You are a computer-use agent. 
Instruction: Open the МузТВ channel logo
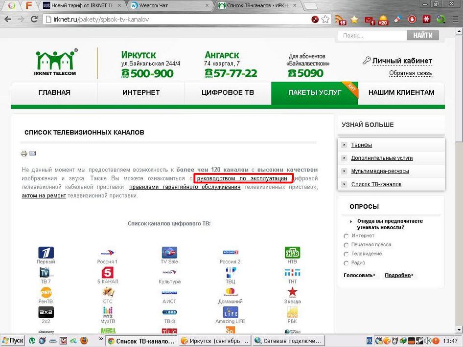tap(108, 312)
